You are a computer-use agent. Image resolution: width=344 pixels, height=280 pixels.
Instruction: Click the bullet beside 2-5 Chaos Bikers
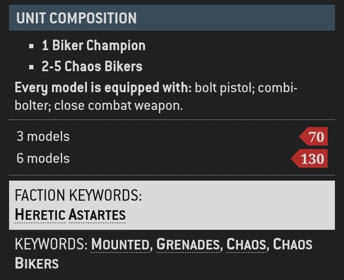tap(31, 67)
